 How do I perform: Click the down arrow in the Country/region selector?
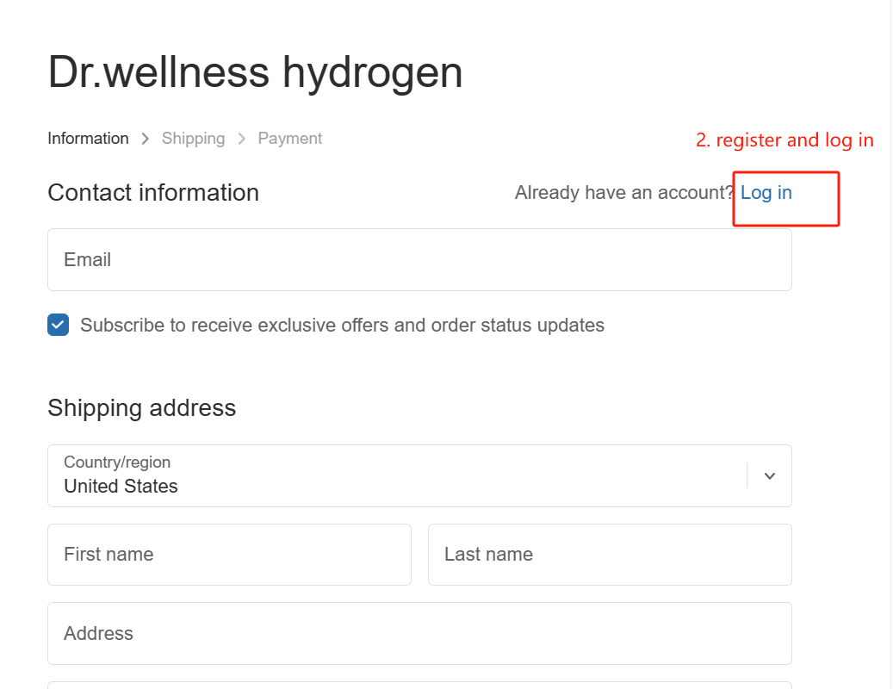point(770,476)
